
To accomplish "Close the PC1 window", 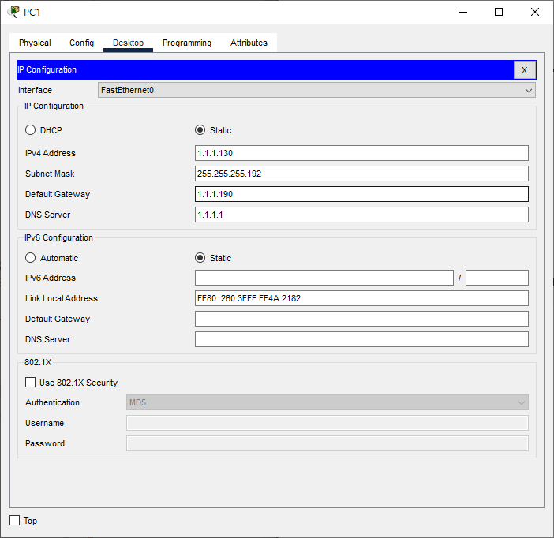I will coord(535,12).
